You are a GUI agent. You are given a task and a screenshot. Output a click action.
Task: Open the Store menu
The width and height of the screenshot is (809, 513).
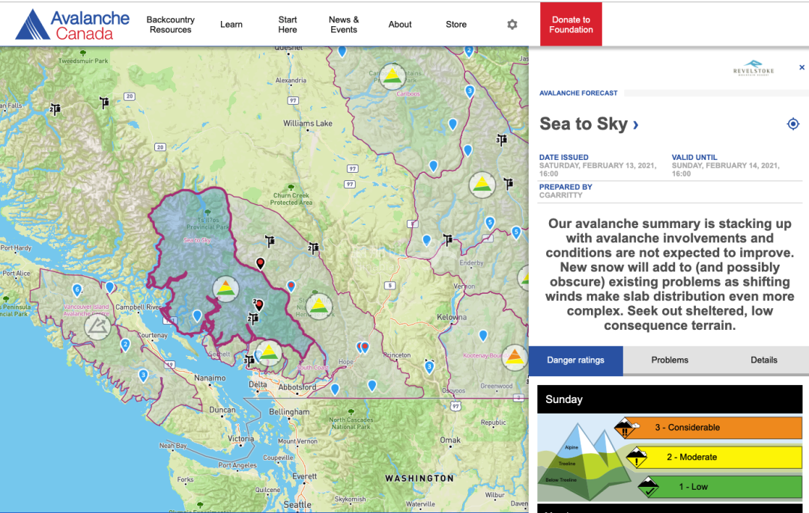click(x=456, y=24)
